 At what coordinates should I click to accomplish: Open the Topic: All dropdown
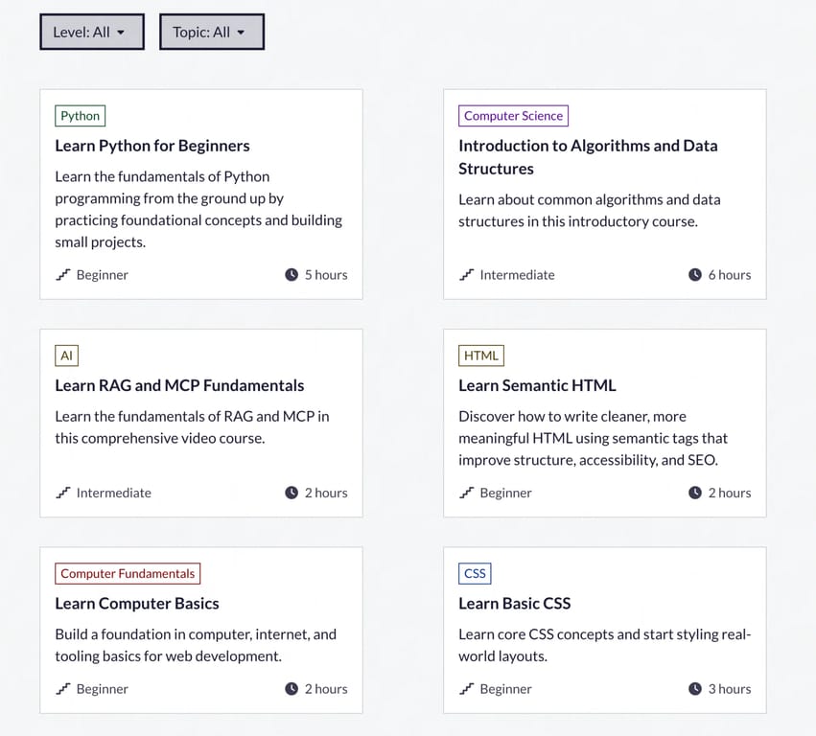212,33
